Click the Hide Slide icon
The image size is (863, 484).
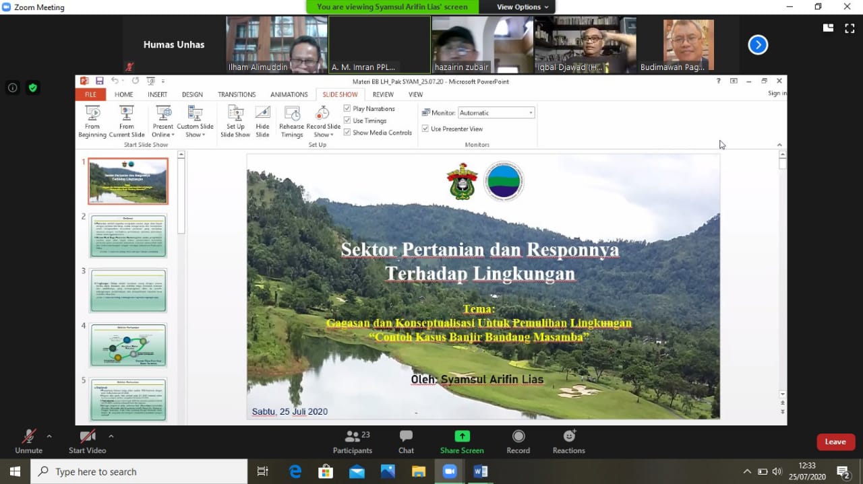click(262, 122)
